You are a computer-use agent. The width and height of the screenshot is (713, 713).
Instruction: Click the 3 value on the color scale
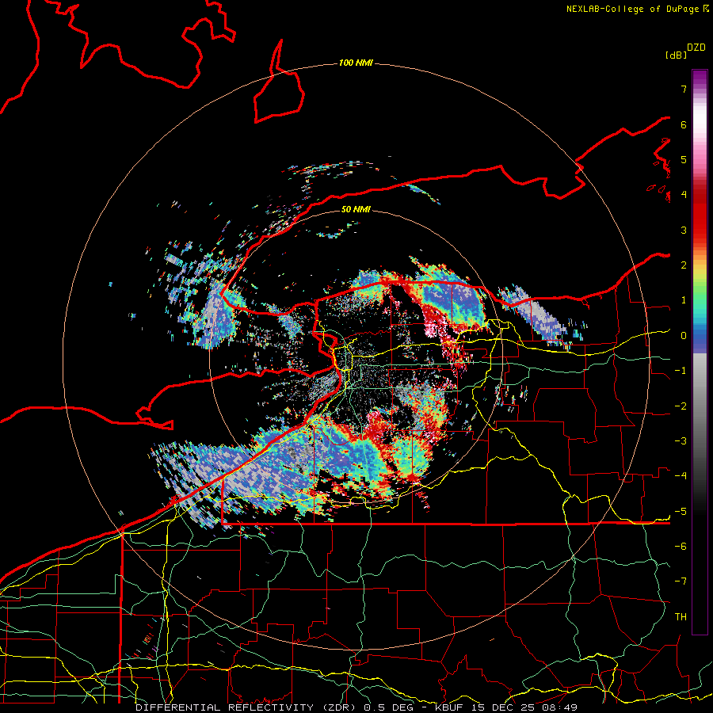[684, 230]
